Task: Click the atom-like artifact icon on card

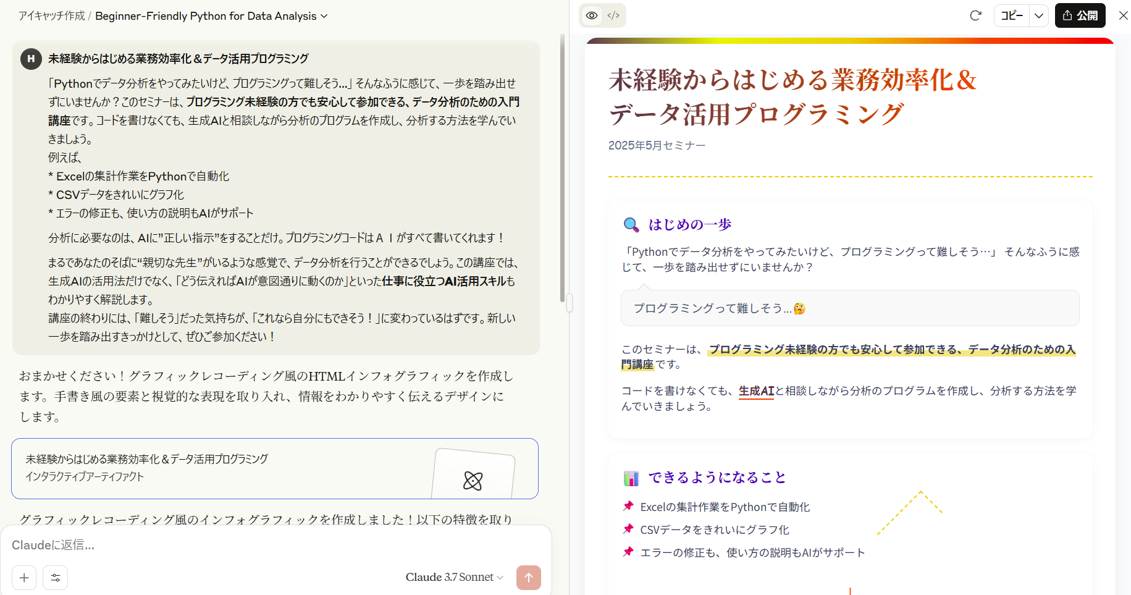Action: [x=473, y=480]
